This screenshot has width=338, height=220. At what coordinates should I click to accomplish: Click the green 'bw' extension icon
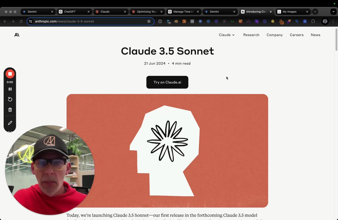232,21
